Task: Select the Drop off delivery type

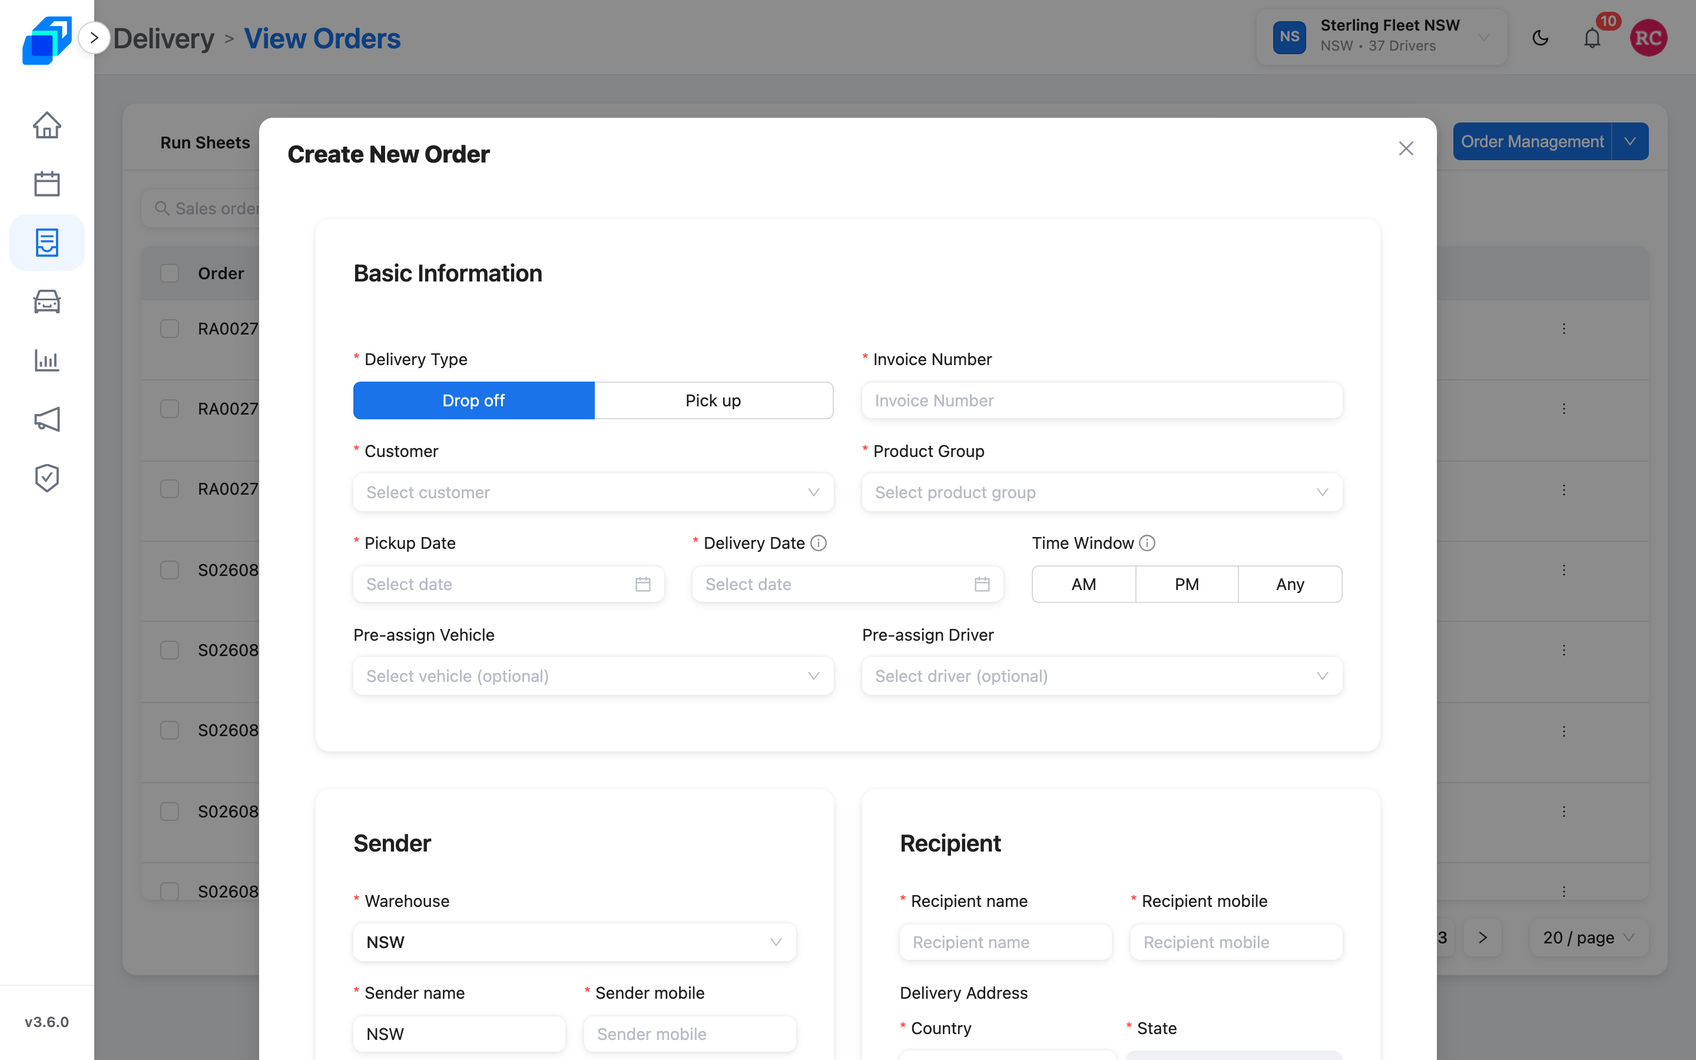Action: pyautogui.click(x=473, y=400)
